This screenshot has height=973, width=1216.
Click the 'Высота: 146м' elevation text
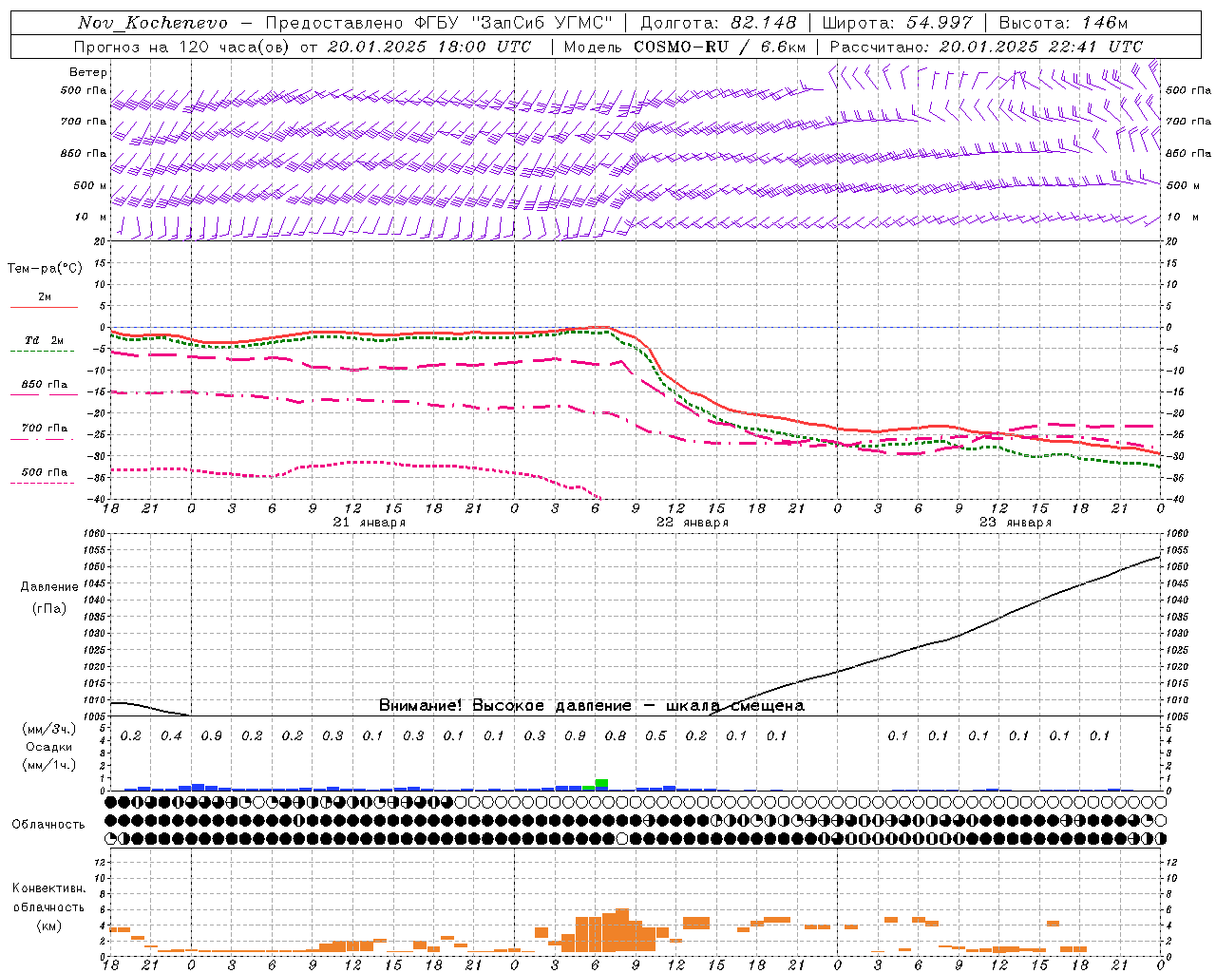[1063, 23]
